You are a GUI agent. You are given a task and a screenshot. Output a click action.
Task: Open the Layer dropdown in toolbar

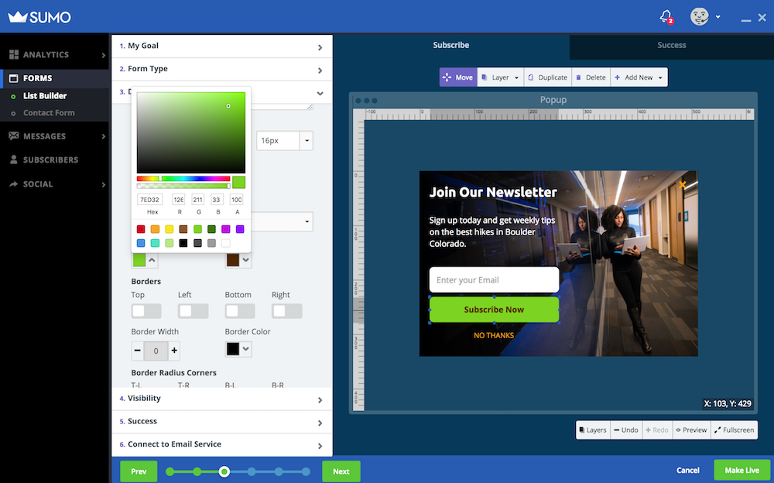(x=501, y=77)
